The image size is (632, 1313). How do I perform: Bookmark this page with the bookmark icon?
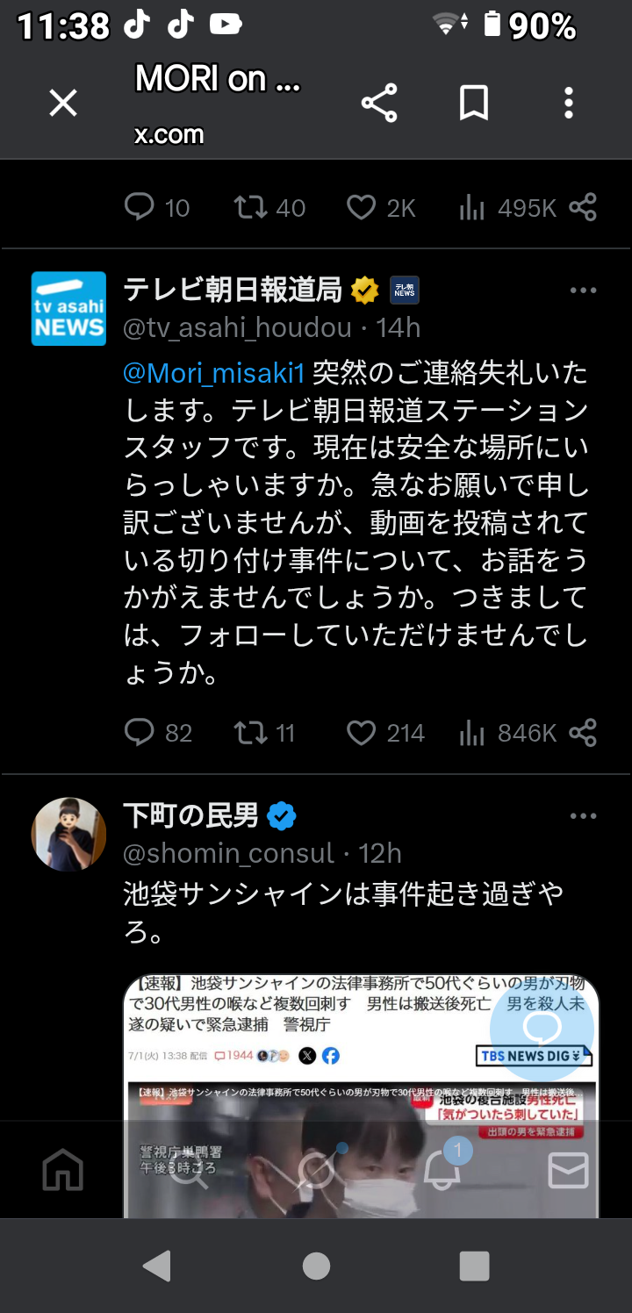click(474, 104)
